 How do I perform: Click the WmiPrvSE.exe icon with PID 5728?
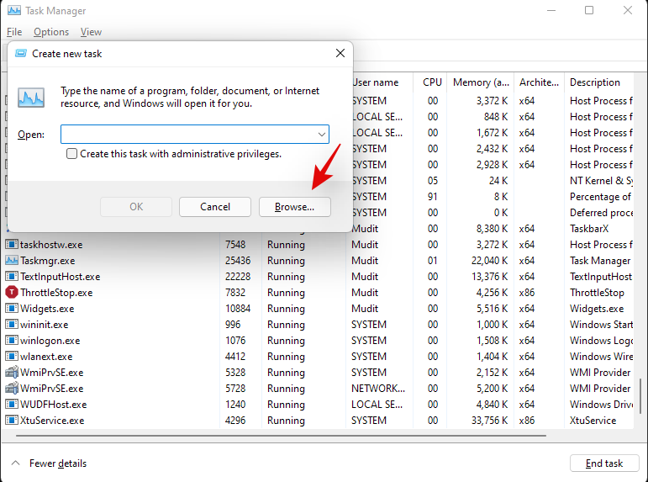point(12,388)
